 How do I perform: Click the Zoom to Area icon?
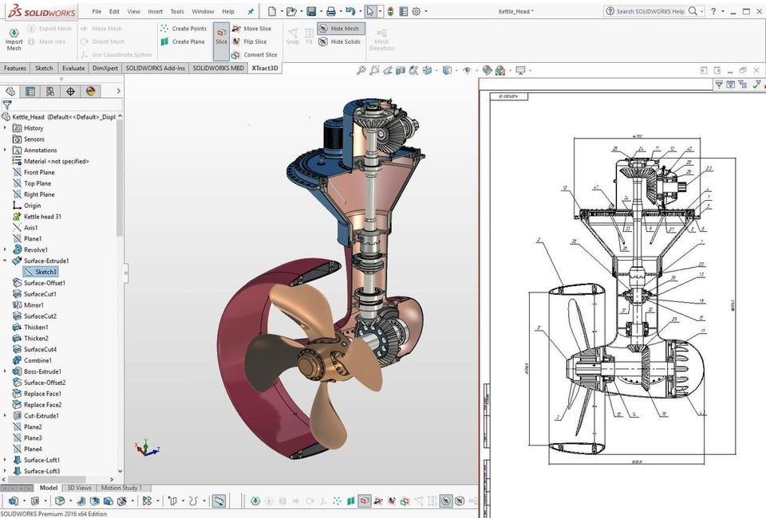374,70
